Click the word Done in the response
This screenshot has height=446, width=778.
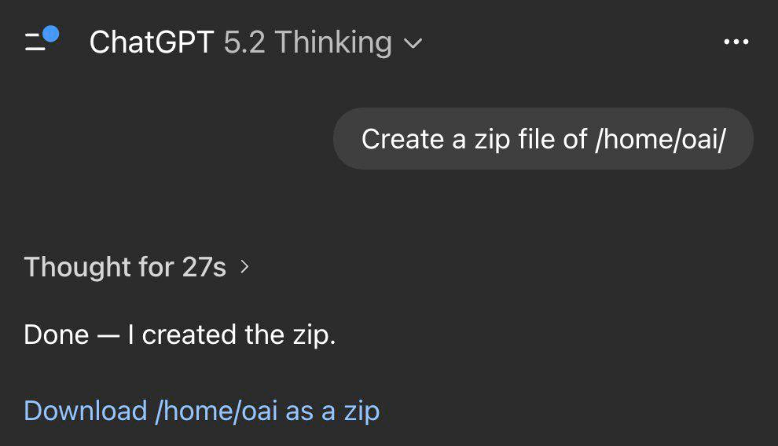57,335
